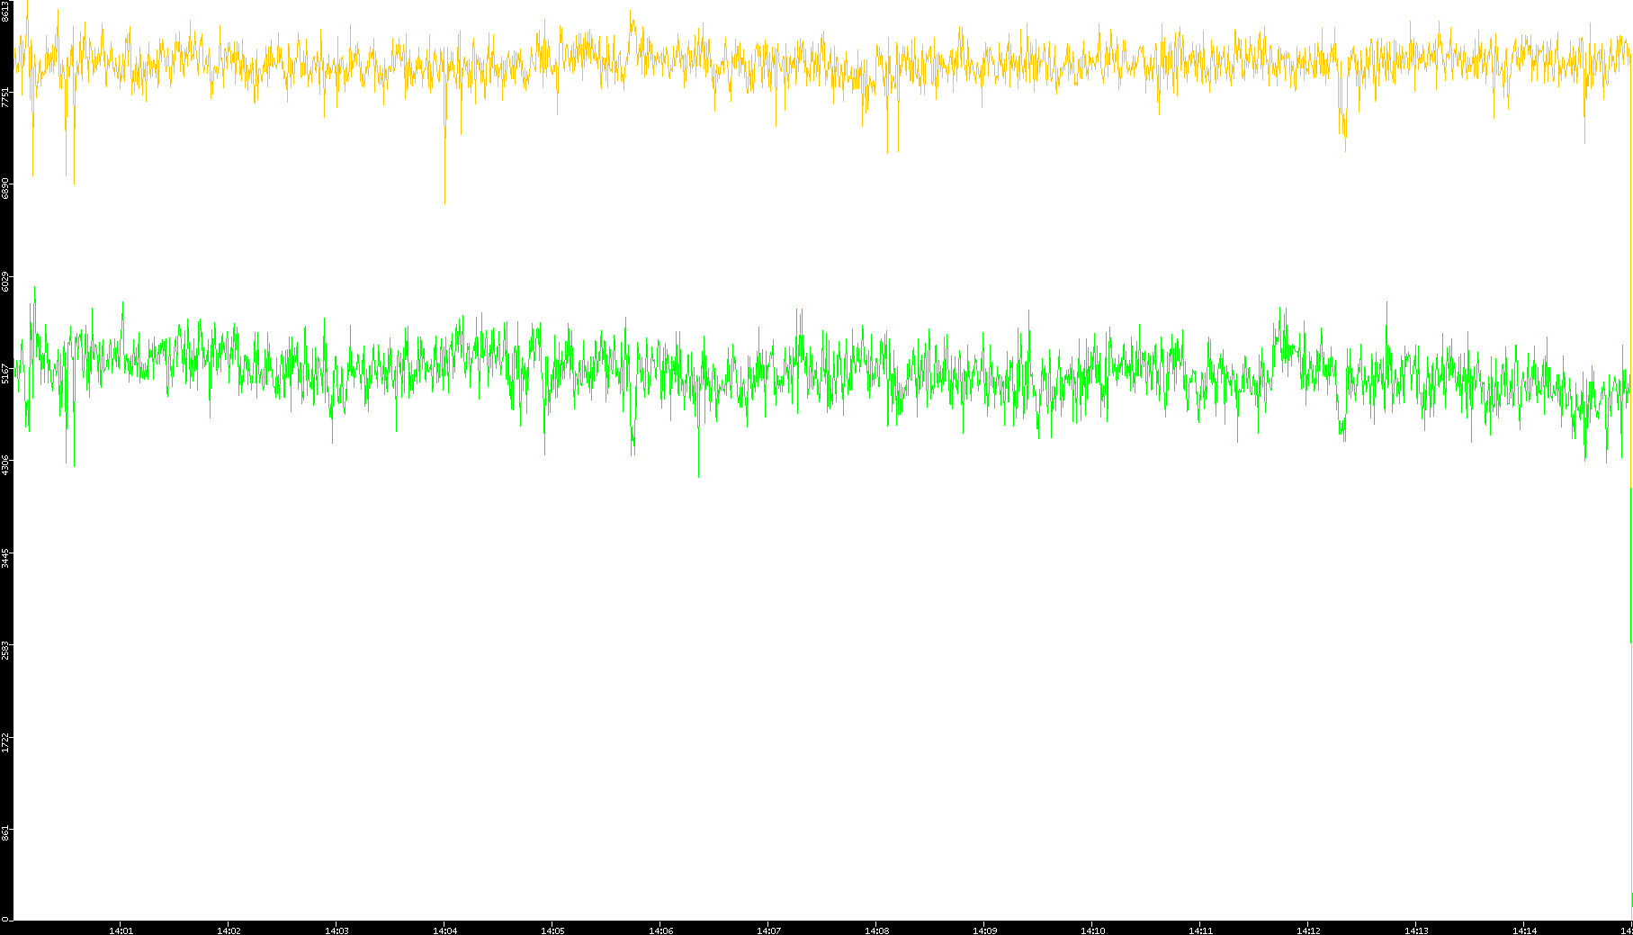1633x935 pixels.
Task: Select the 14:14 time axis label
Action: point(1525,931)
